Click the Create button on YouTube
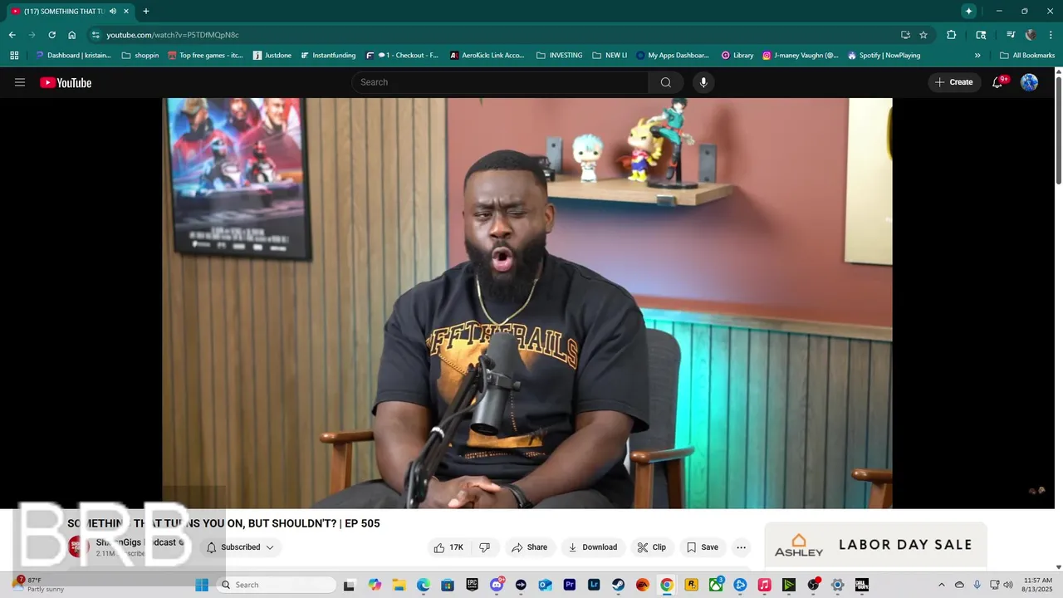Screen dimensions: 1063x598 (x=954, y=82)
